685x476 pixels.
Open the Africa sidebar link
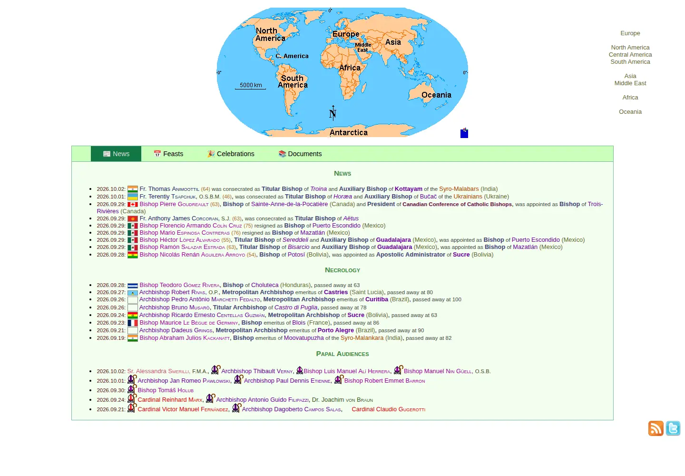(x=630, y=98)
